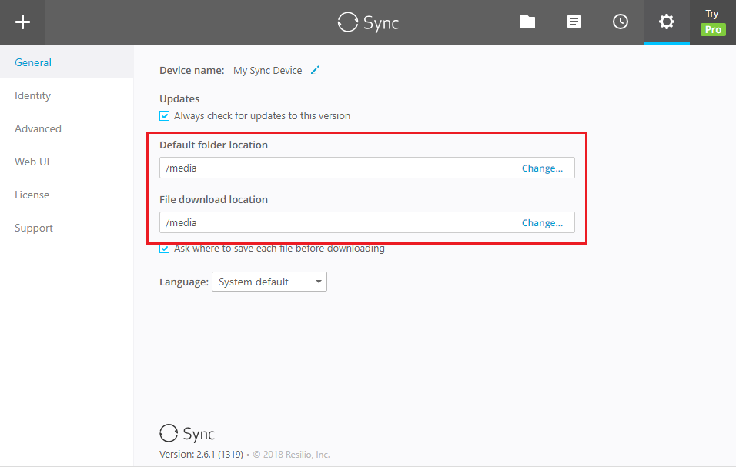Change the file download location
The width and height of the screenshot is (736, 467).
coord(542,222)
